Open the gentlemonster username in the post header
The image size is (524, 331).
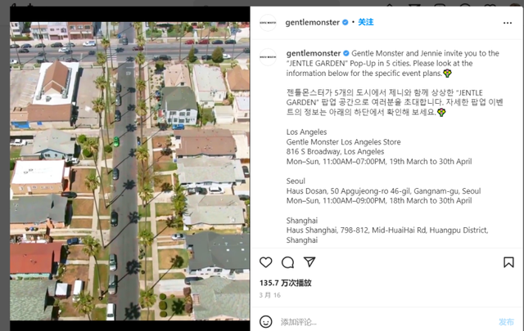[312, 22]
